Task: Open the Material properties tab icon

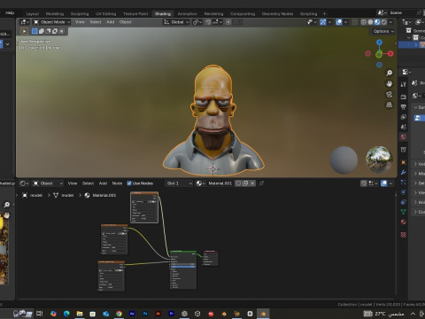Action: (404, 222)
